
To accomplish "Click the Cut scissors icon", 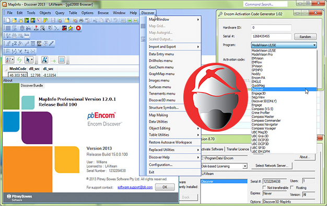I will pos(95,20).
